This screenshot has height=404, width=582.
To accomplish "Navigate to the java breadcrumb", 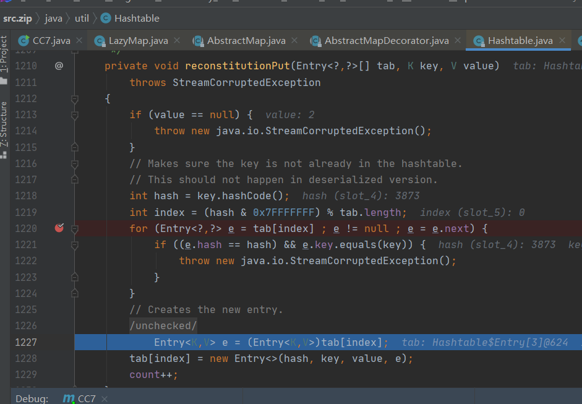I will pos(53,18).
